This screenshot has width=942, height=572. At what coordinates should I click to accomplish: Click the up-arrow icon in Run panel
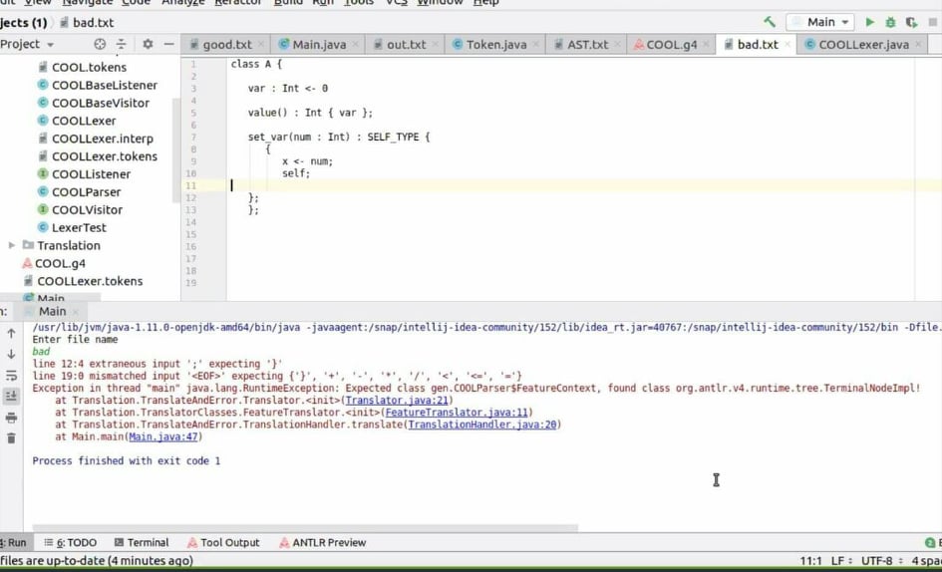pyautogui.click(x=11, y=334)
